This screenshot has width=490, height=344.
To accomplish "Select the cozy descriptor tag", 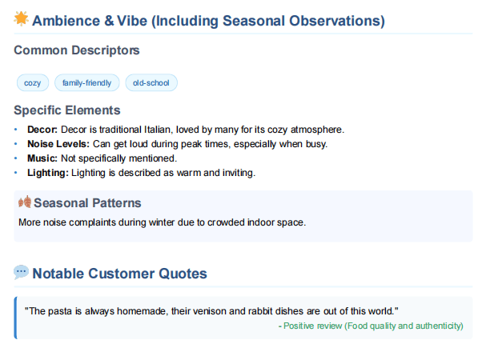I will 33,82.
